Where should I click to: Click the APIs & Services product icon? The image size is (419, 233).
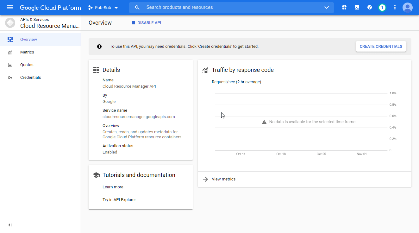(x=10, y=23)
